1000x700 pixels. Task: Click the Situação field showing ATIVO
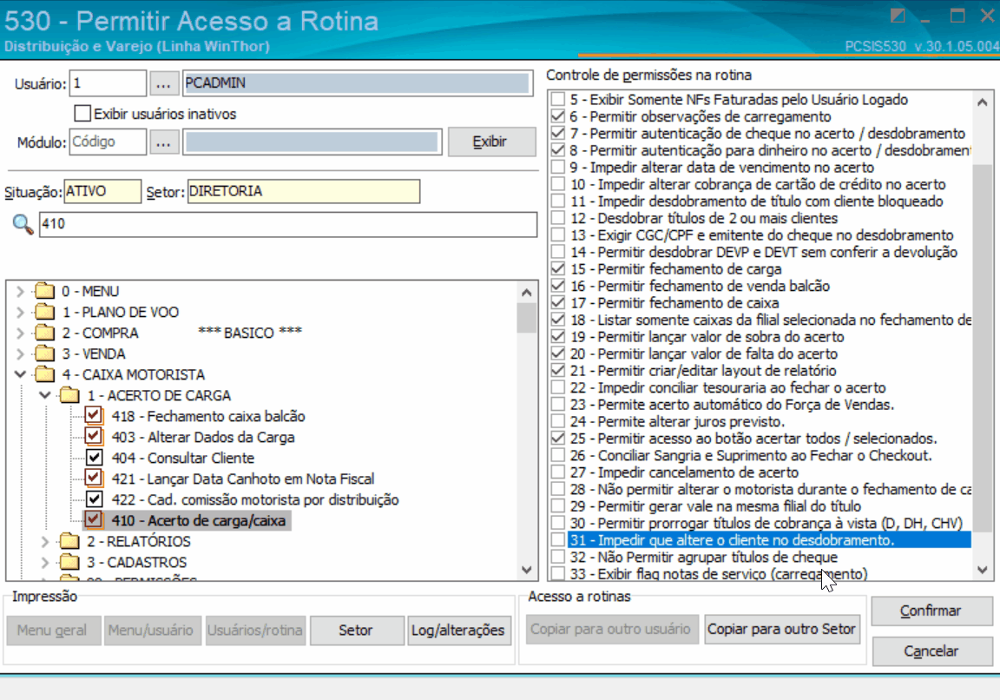[x=102, y=191]
